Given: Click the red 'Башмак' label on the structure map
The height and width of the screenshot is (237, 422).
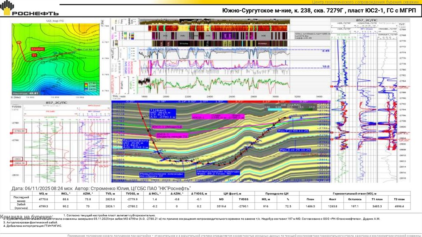Looking at the screenshot, I should 38,49.
